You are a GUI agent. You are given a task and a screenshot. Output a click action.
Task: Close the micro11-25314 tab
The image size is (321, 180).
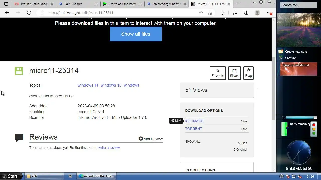tap(229, 4)
